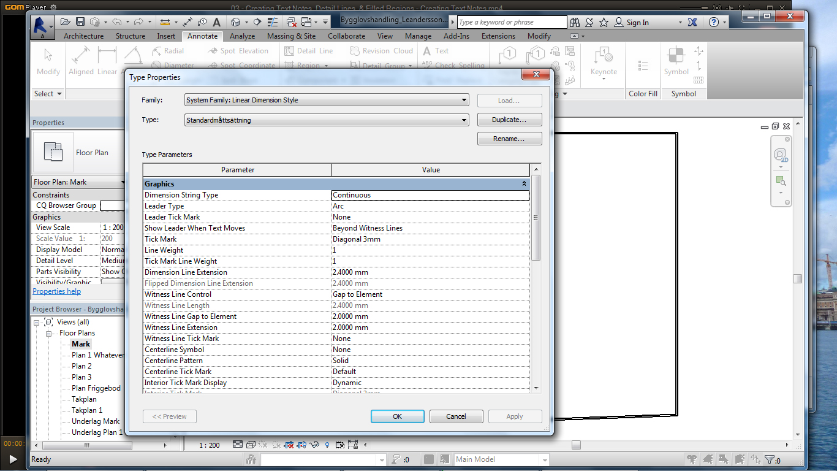This screenshot has height=471, width=837.
Task: Select the Measure tool in quick access toolbar
Action: point(164,22)
